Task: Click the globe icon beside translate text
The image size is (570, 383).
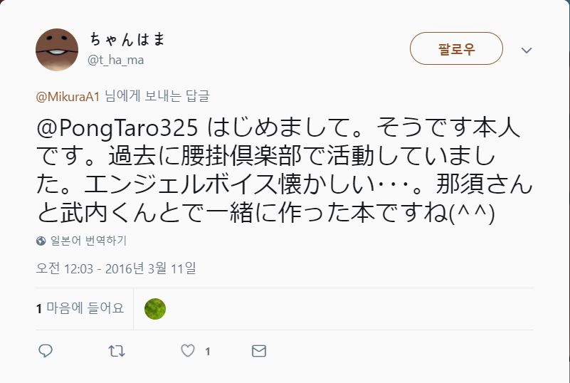Action: [41, 241]
